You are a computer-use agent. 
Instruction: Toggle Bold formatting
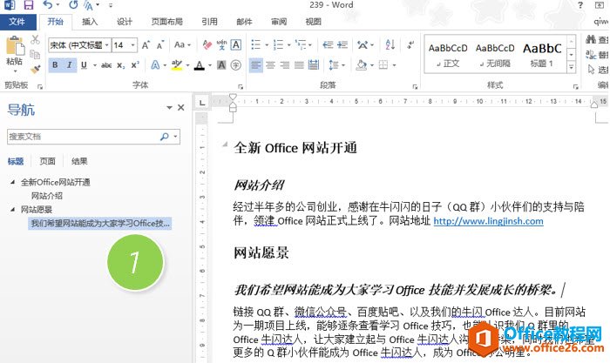55,65
